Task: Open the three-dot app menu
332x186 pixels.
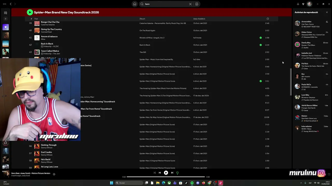Action: [4, 4]
